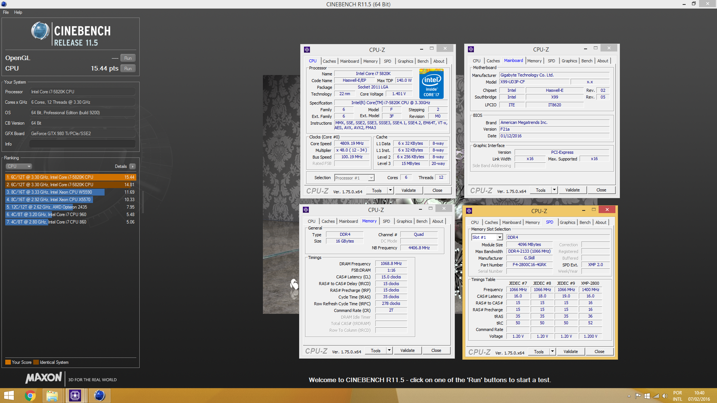Image resolution: width=717 pixels, height=403 pixels.
Task: Click the CPU-Z taskbar icon
Action: 75,396
